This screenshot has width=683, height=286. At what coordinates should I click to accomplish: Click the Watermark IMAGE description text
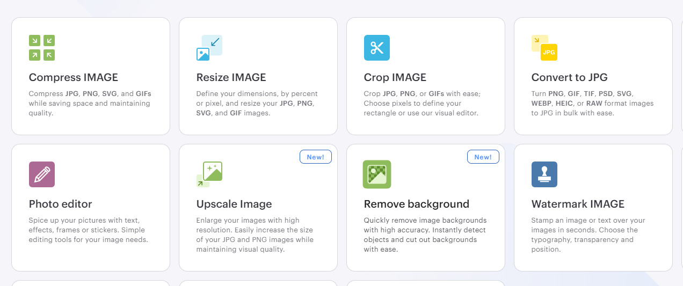[588, 234]
